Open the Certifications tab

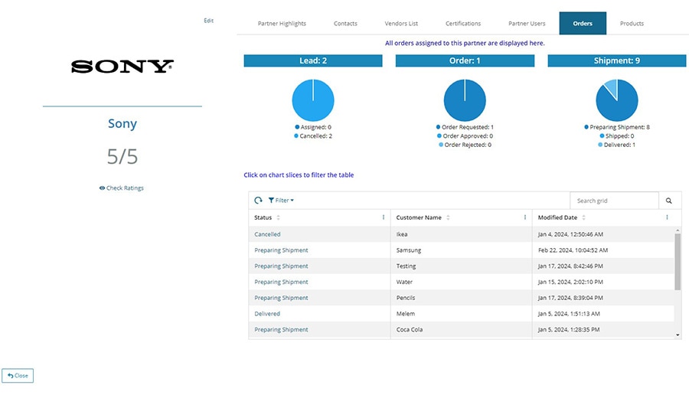point(463,23)
